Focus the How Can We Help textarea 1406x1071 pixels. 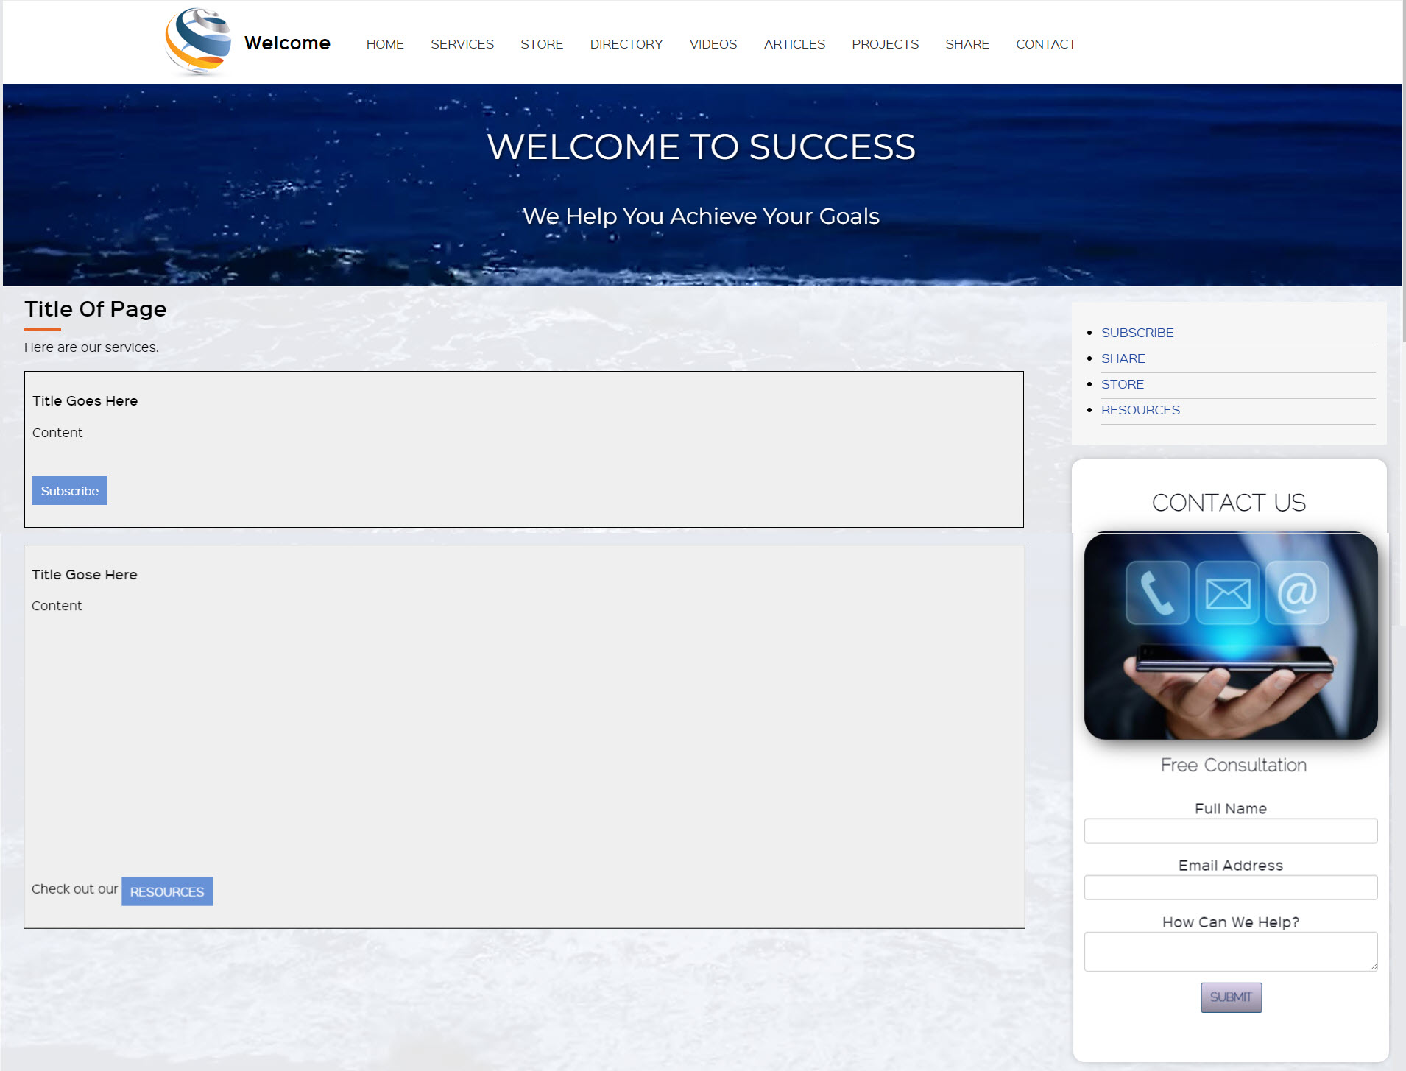1231,952
